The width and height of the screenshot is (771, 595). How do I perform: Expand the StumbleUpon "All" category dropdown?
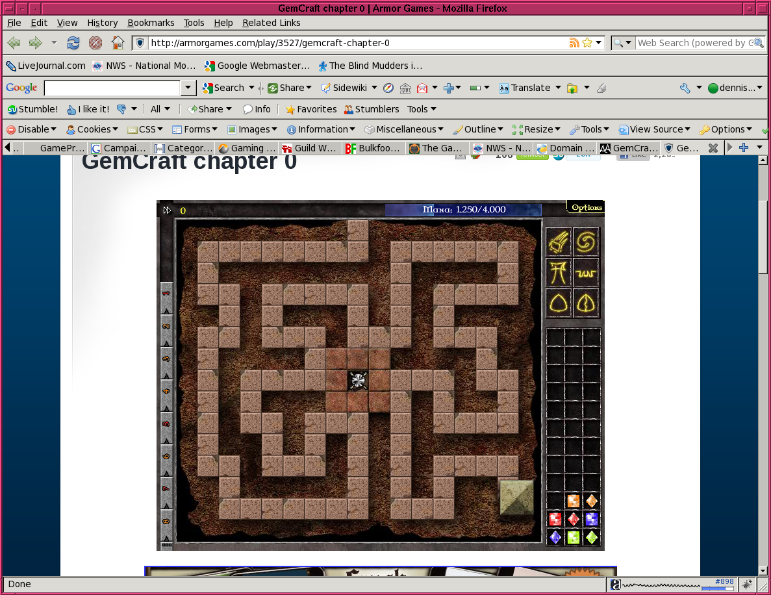tap(160, 109)
